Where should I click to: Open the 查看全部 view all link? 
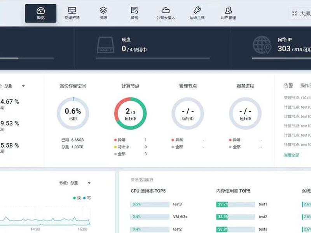tap(292, 155)
